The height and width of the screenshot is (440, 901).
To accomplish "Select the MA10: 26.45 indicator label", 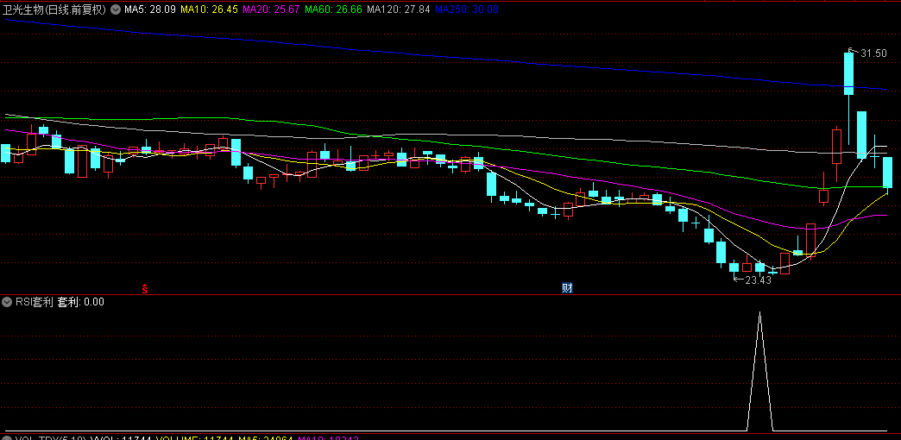I will [209, 9].
